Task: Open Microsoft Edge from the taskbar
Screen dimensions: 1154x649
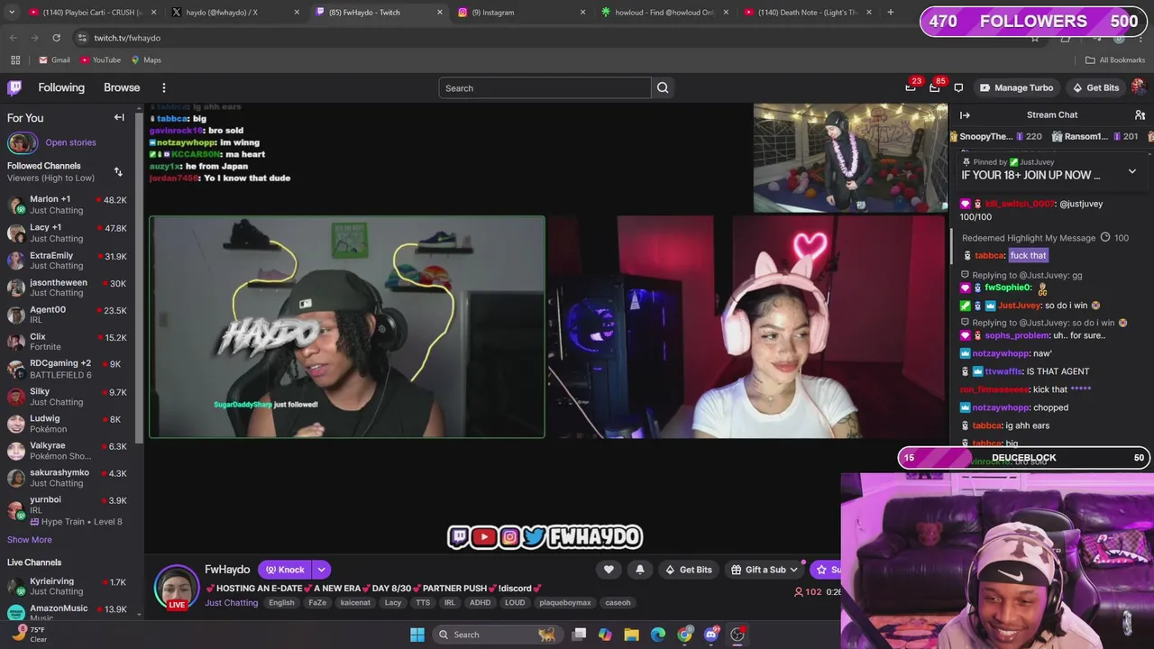Action: tap(658, 635)
